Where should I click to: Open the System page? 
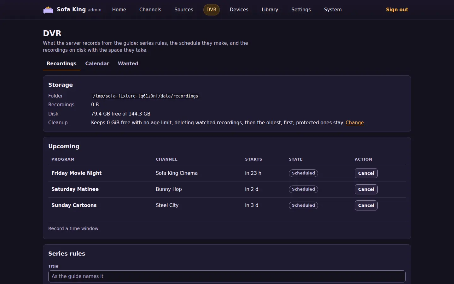333,10
